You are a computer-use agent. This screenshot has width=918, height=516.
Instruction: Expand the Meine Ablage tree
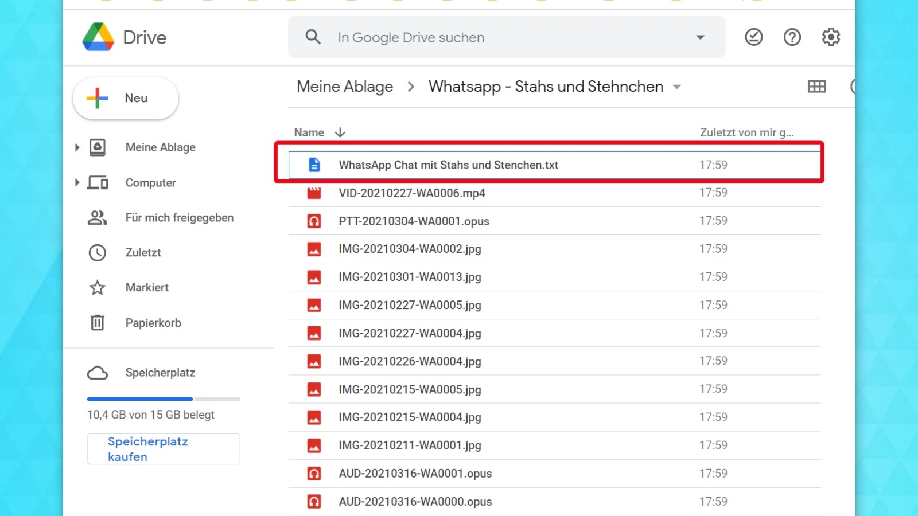point(77,147)
